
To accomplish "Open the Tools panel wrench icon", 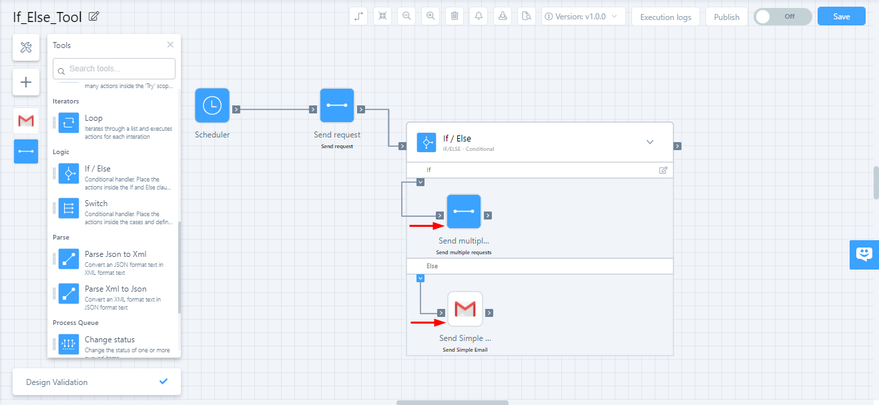I will pyautogui.click(x=26, y=47).
